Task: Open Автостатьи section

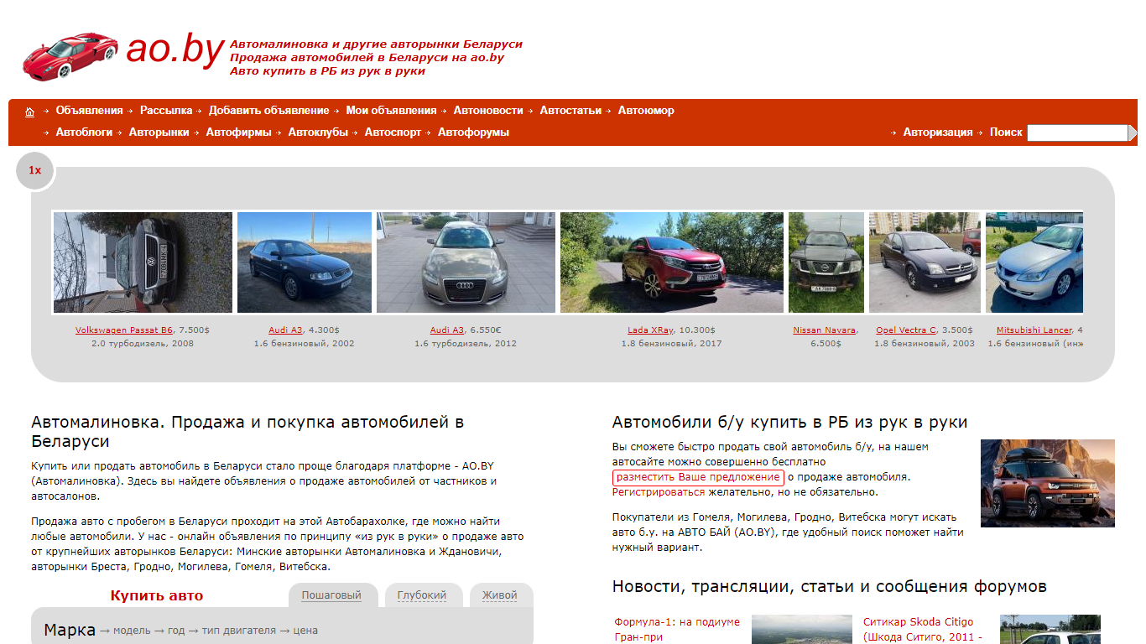Action: coord(570,111)
